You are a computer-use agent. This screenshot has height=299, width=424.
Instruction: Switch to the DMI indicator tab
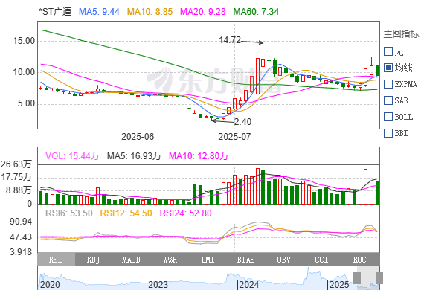[208, 260]
